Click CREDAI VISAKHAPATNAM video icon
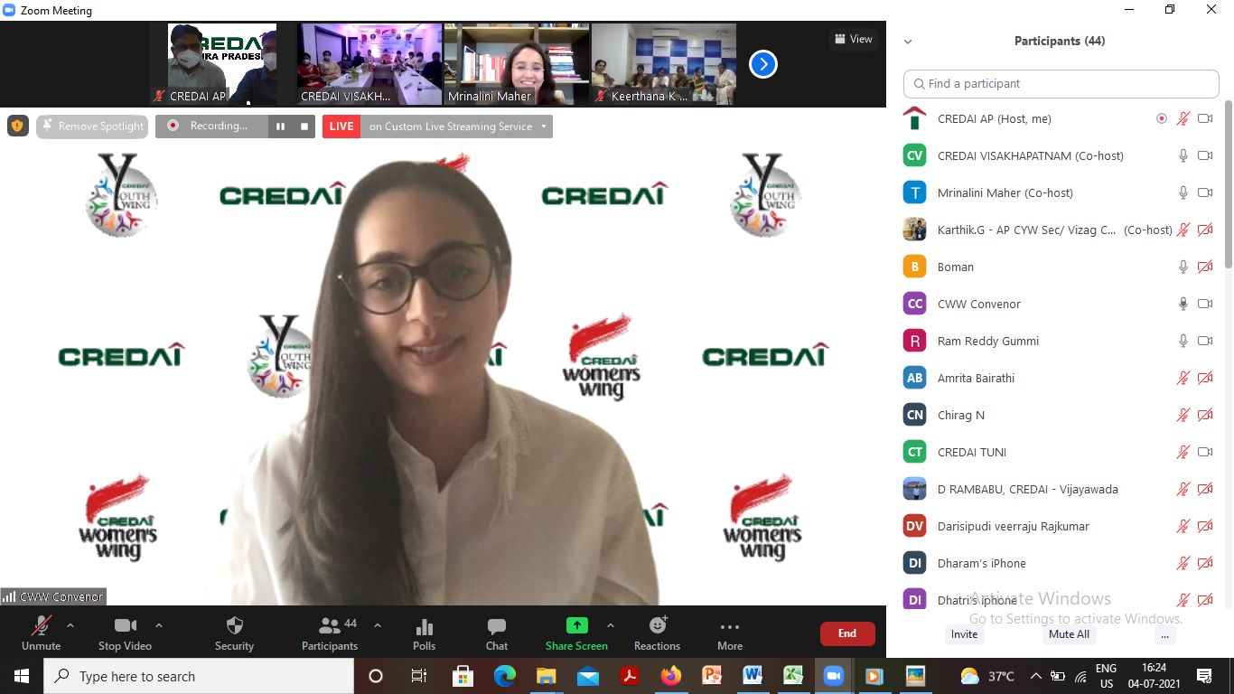The width and height of the screenshot is (1234, 694). [1205, 155]
